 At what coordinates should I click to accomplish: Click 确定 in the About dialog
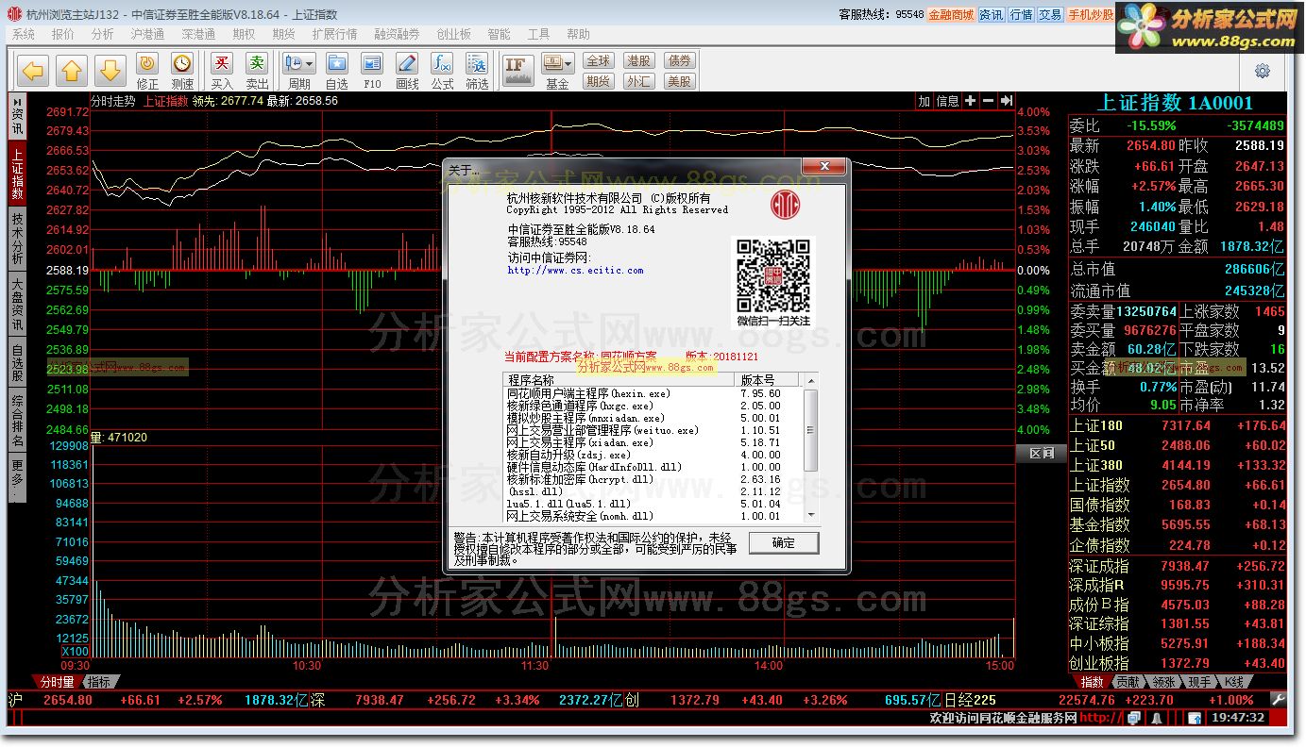pyautogui.click(x=783, y=542)
